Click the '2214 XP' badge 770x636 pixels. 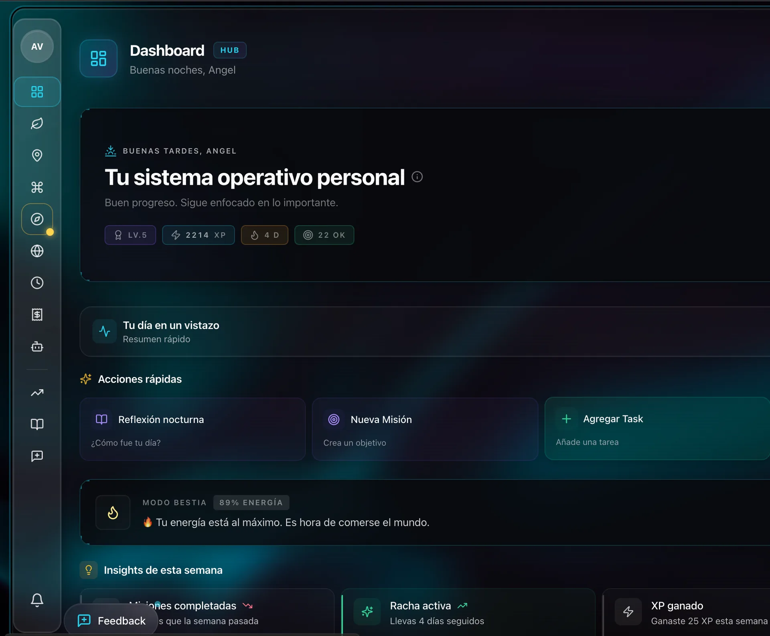[198, 235]
